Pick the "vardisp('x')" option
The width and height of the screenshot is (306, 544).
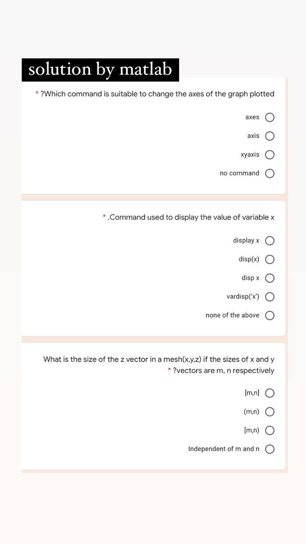tap(270, 296)
